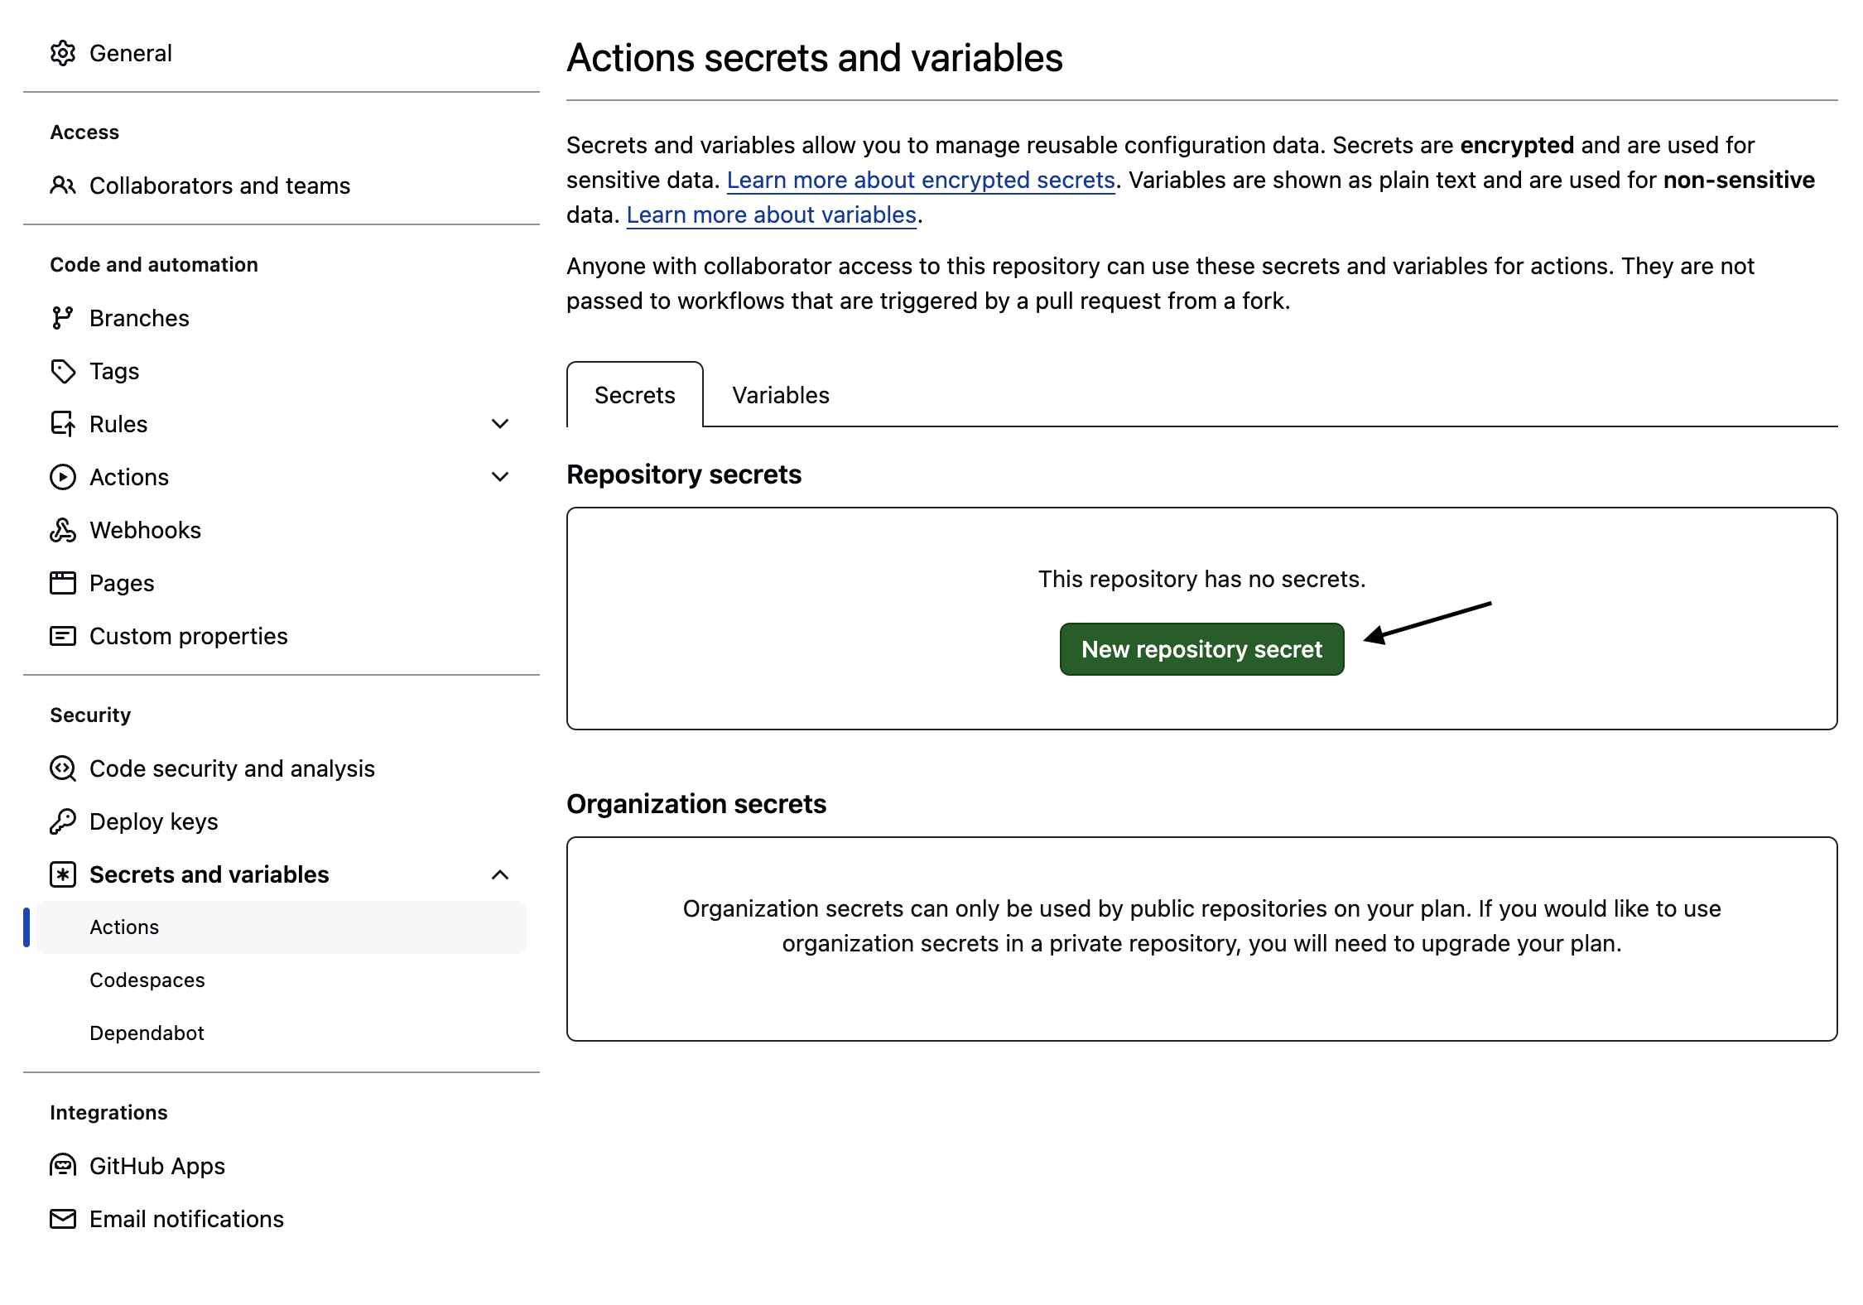Select the Collaborators and teams icon
Image resolution: width=1863 pixels, height=1305 pixels.
65,185
